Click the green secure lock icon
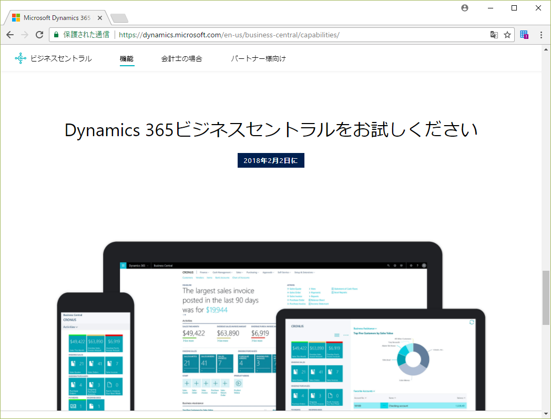This screenshot has height=419, width=551. pos(56,35)
